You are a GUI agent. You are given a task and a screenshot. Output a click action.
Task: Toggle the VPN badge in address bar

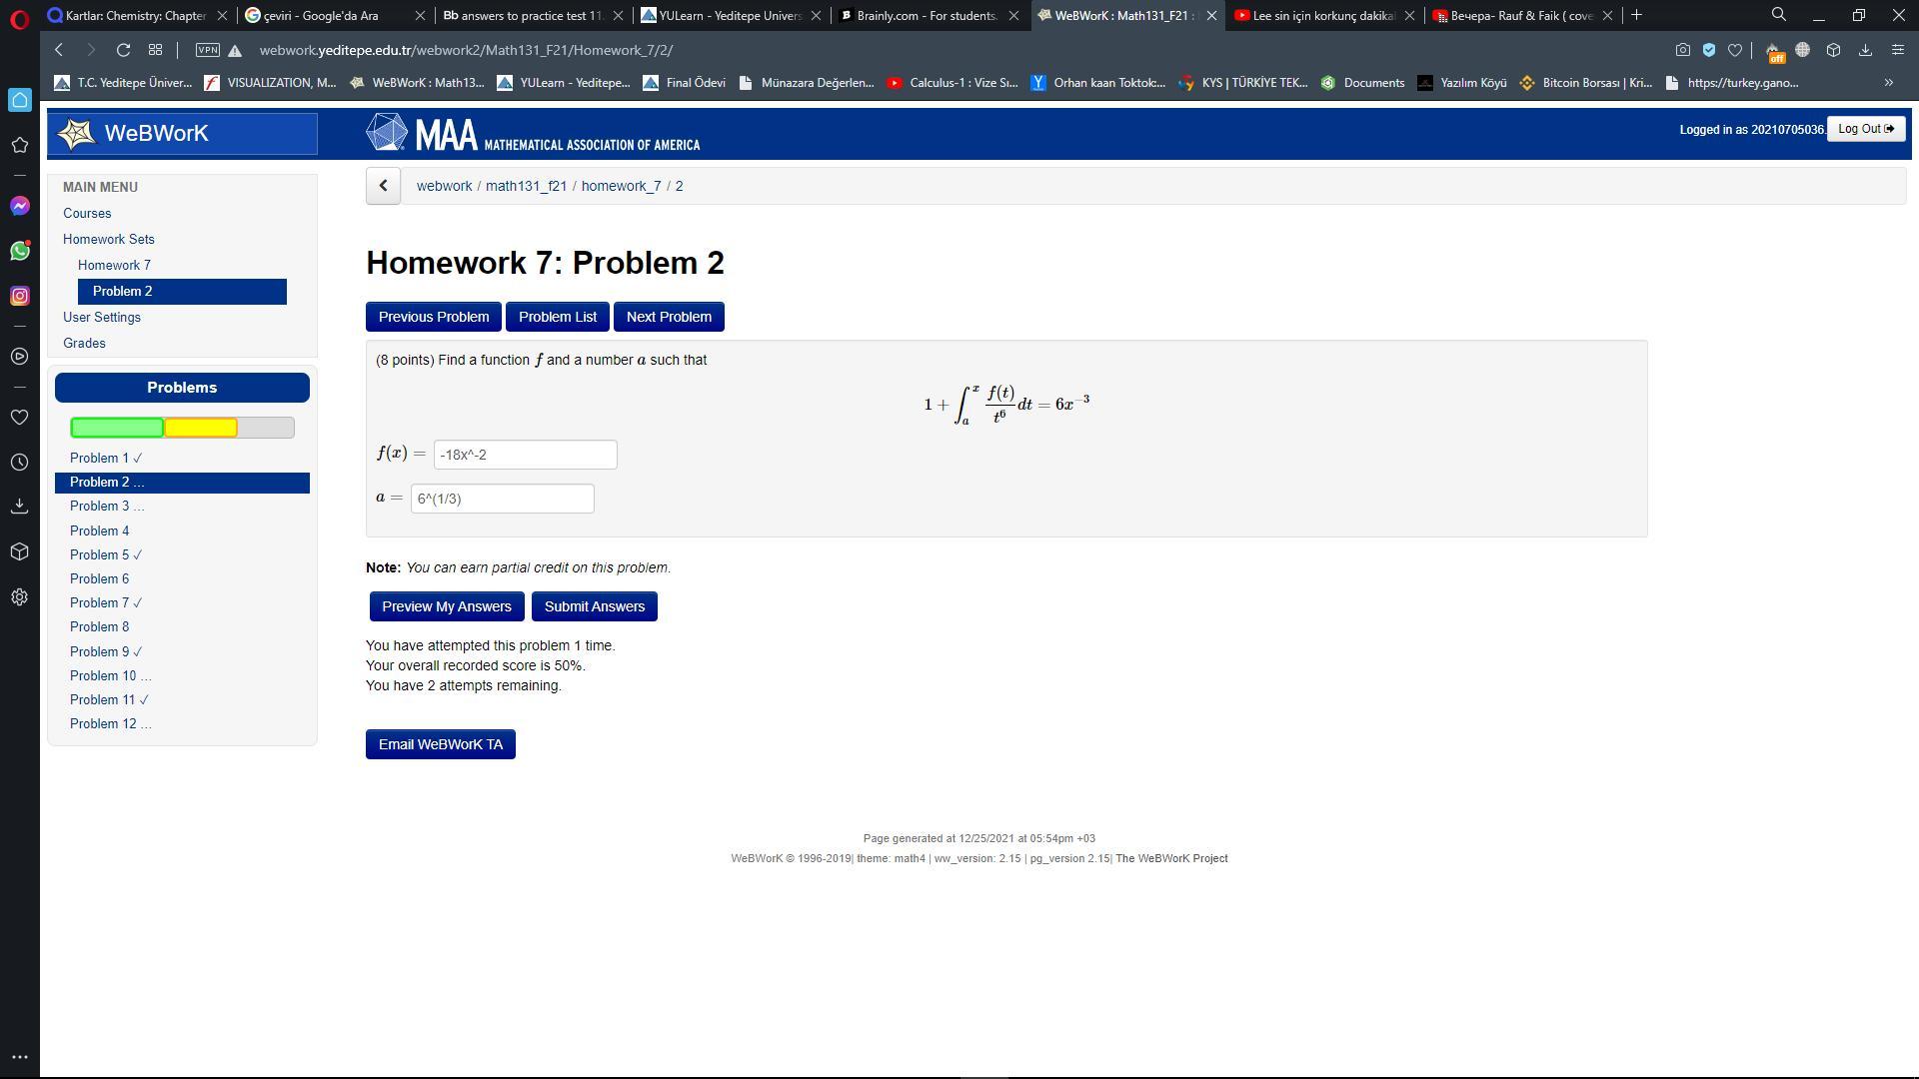point(207,50)
